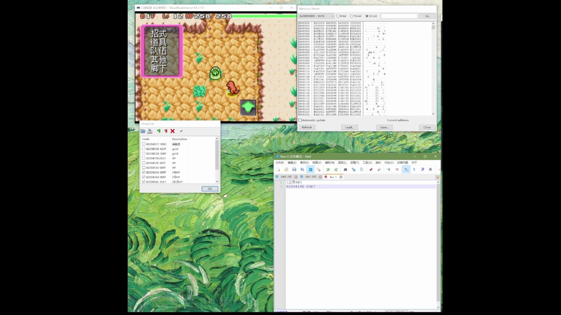Toggle the show paragraph marks icon
561x315 pixels.
(414, 169)
